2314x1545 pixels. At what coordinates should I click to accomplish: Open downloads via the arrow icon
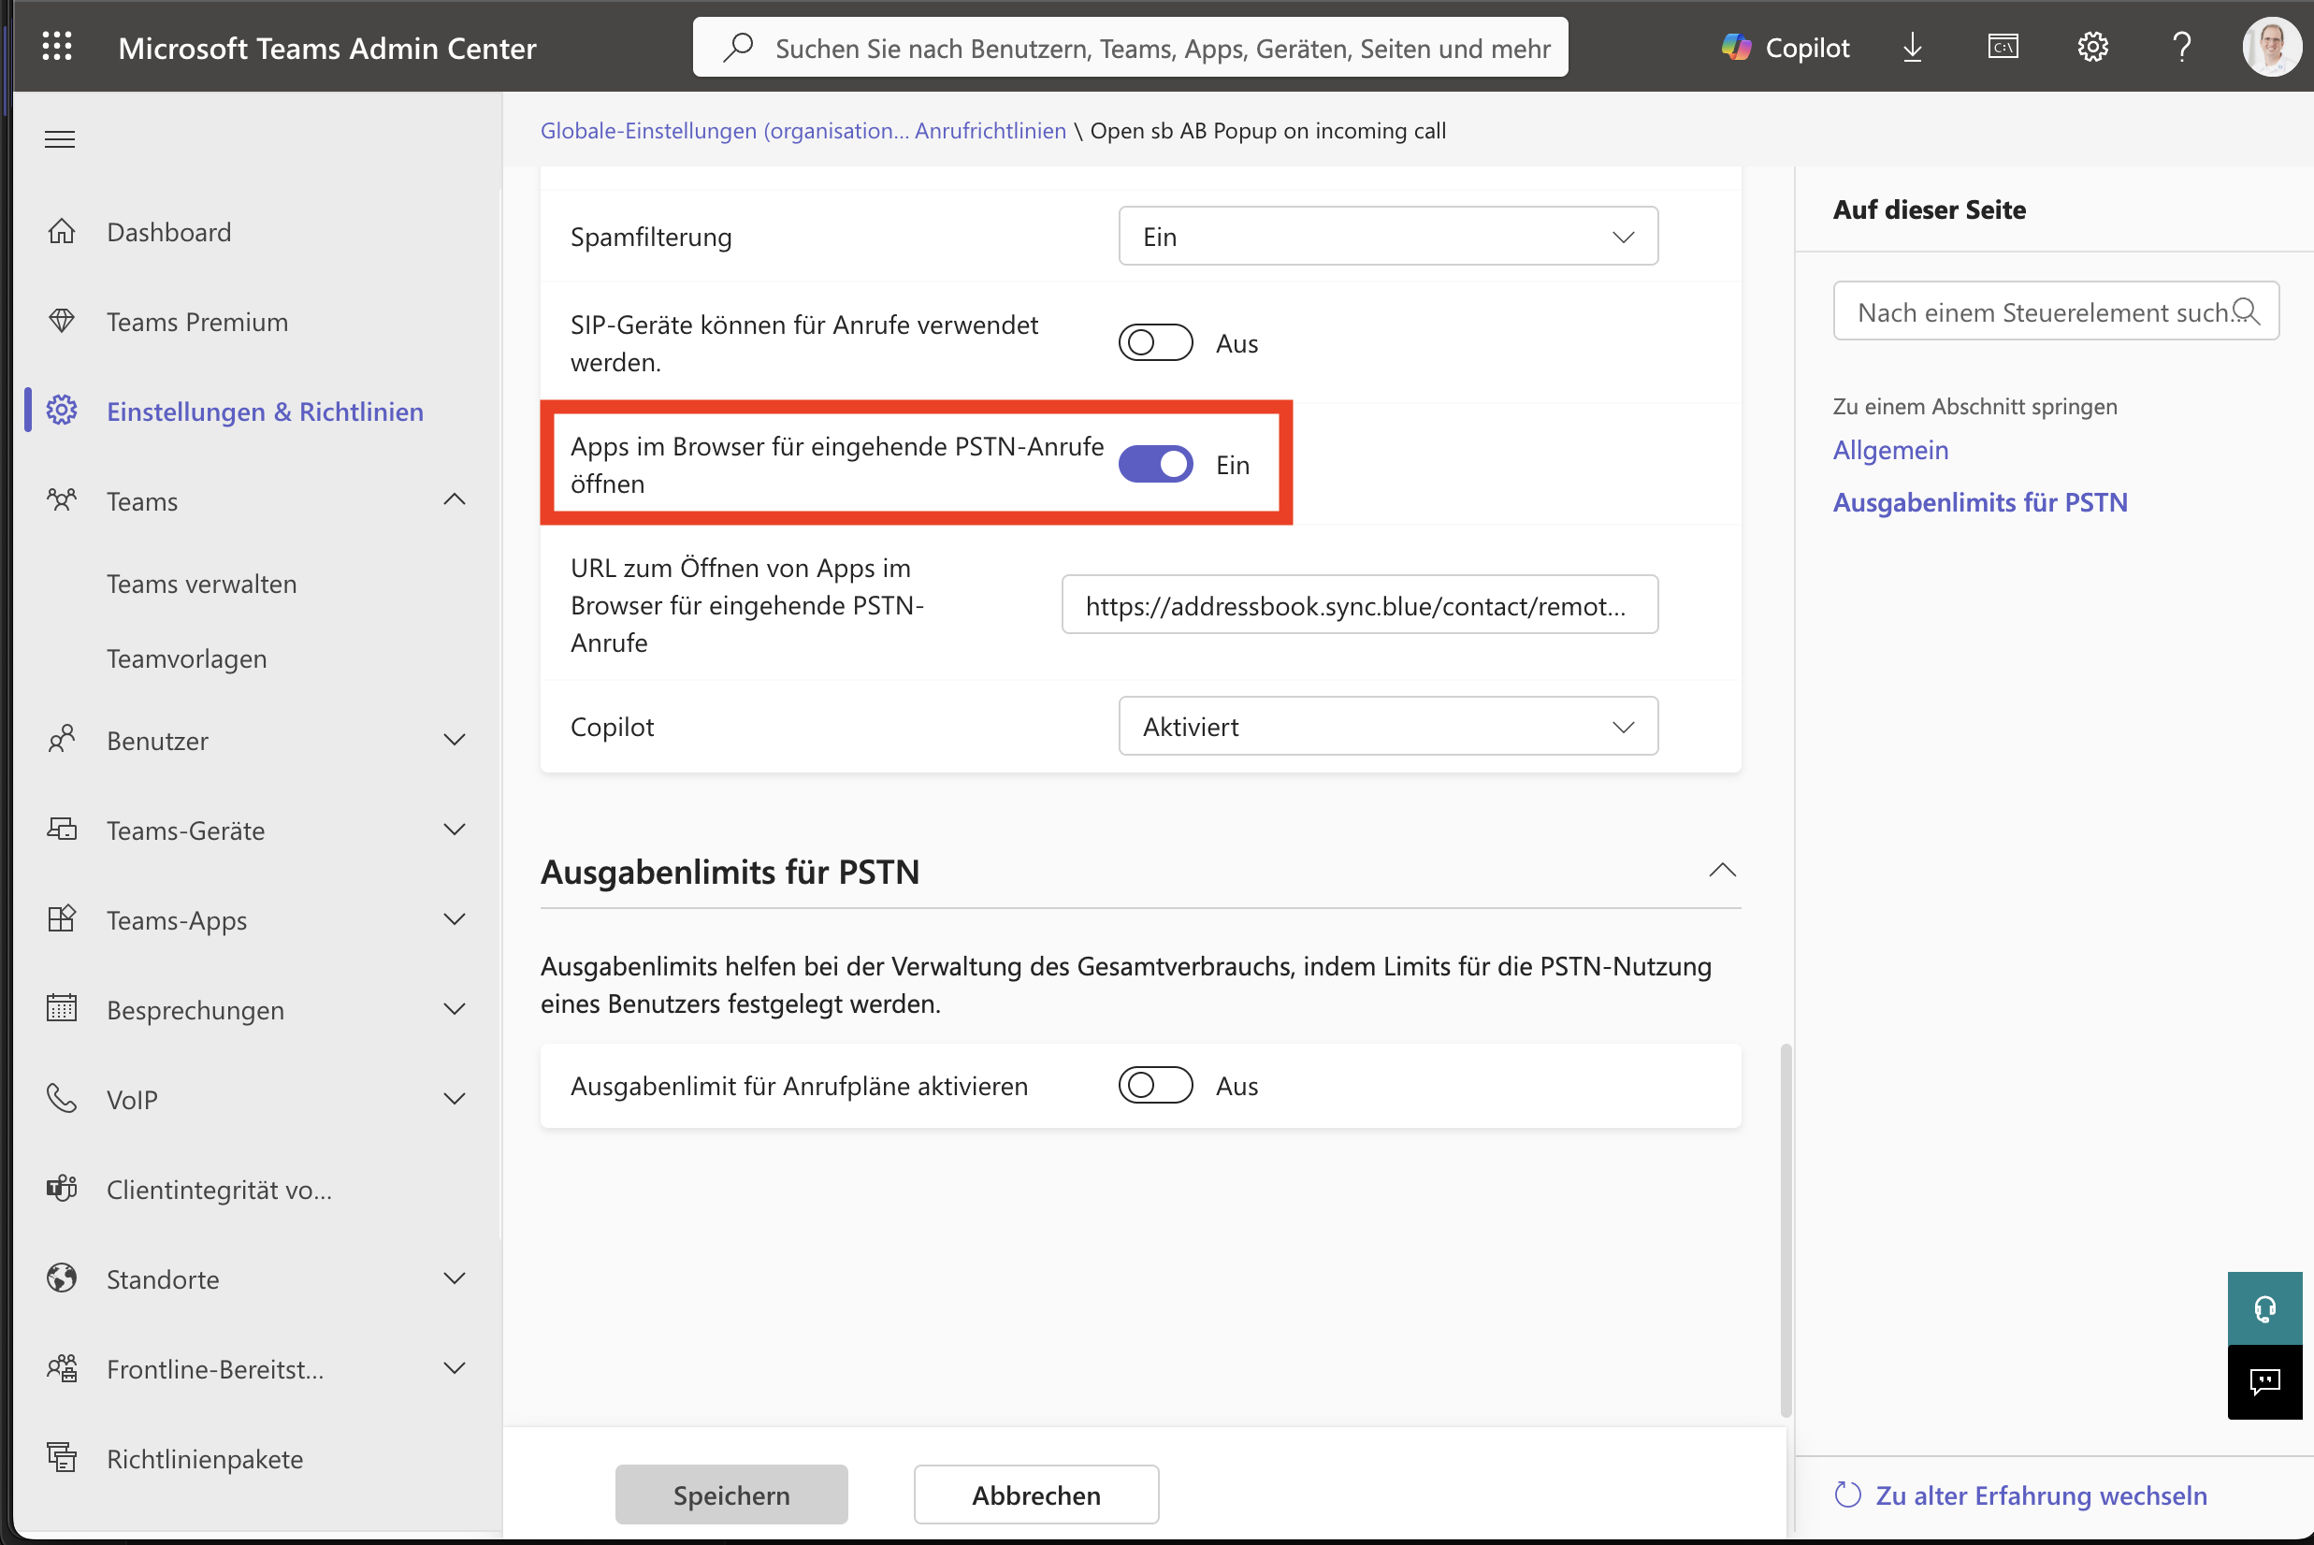point(1912,47)
